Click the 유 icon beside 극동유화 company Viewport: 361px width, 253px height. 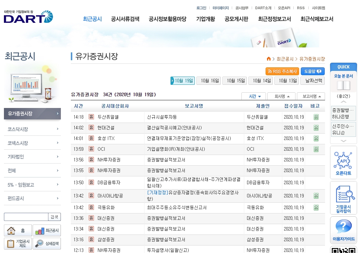(x=91, y=207)
